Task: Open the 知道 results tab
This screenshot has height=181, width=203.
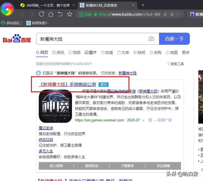Action: pos(107,53)
